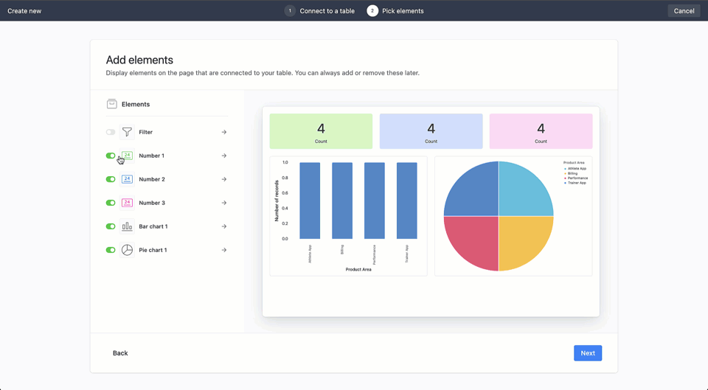Screen dimensions: 708x390
Task: Toggle off Pie chart 1
Action: [111, 250]
